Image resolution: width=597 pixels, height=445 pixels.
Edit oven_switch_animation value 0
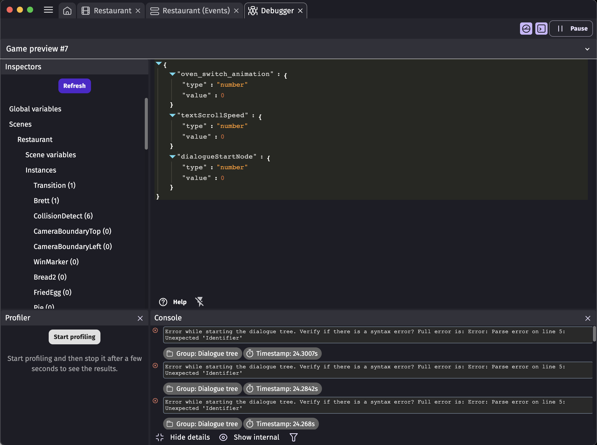[x=223, y=95]
